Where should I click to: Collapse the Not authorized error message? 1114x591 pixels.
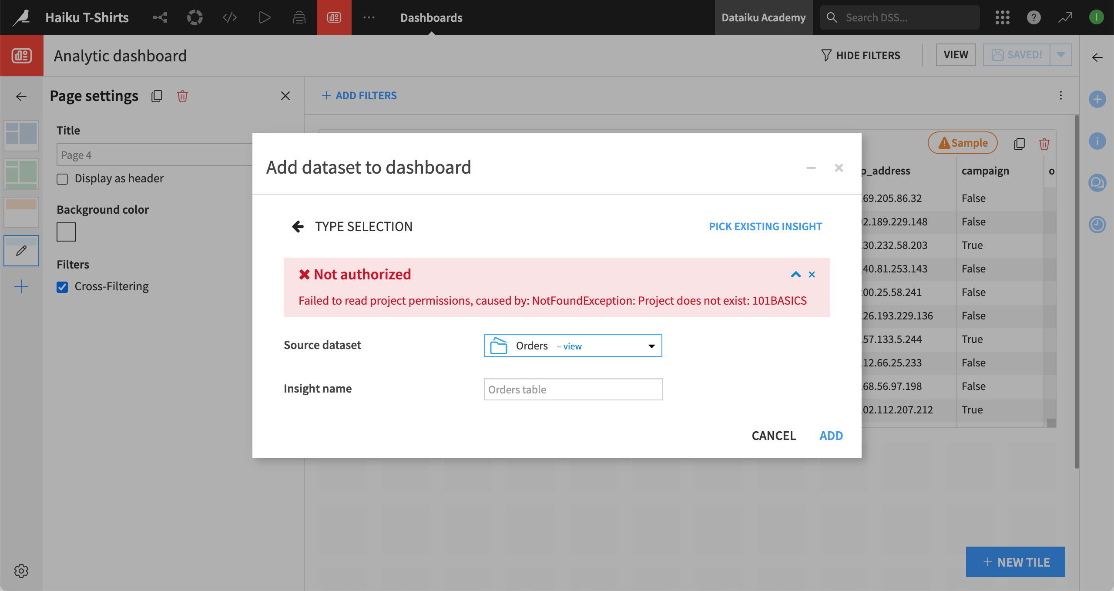pyautogui.click(x=795, y=275)
